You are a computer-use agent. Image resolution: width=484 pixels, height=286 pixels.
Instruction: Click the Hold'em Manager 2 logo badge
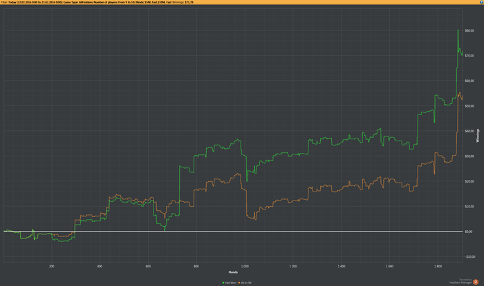coord(476,282)
